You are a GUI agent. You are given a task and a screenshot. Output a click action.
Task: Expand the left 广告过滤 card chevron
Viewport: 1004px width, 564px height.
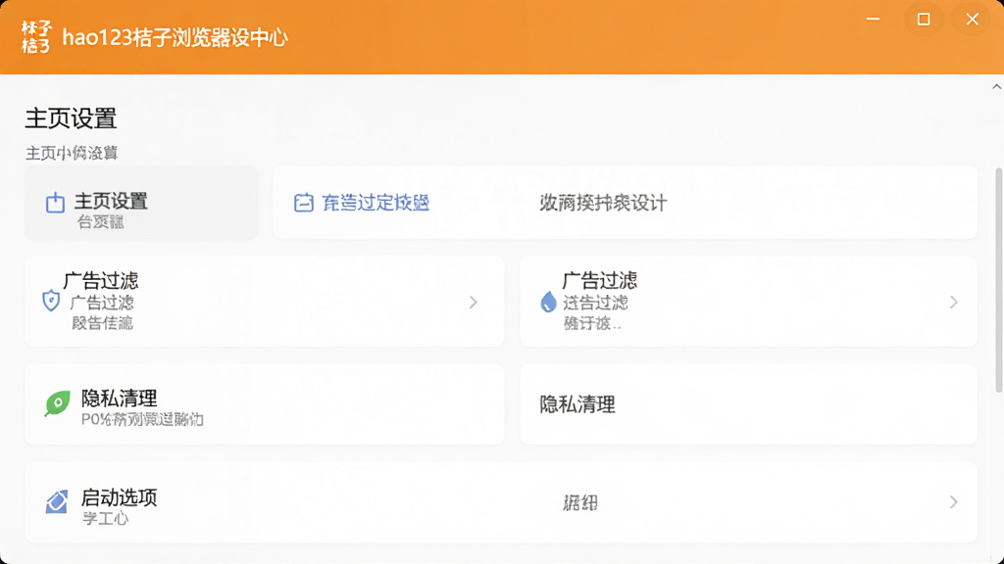[474, 302]
